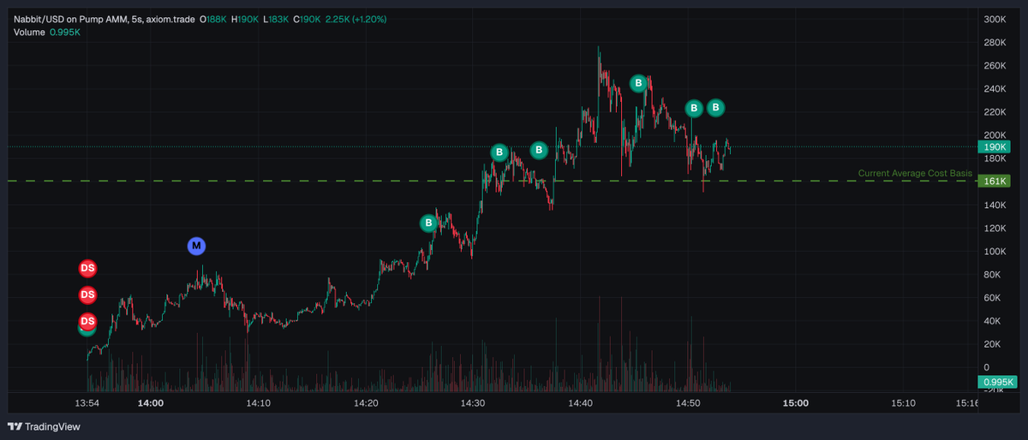1028x440 pixels.
Task: Click the 260K price axis label
Action: [996, 65]
